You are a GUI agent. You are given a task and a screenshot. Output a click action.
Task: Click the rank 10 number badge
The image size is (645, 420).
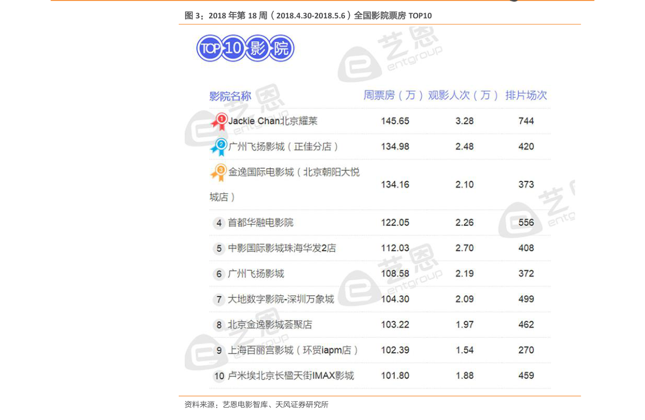219,376
